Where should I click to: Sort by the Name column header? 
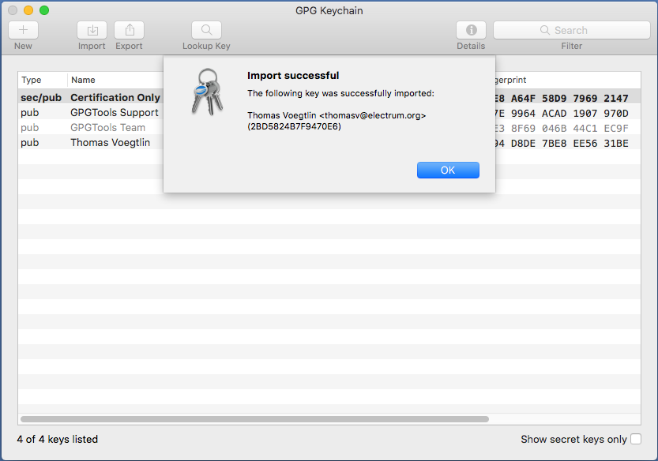click(83, 80)
